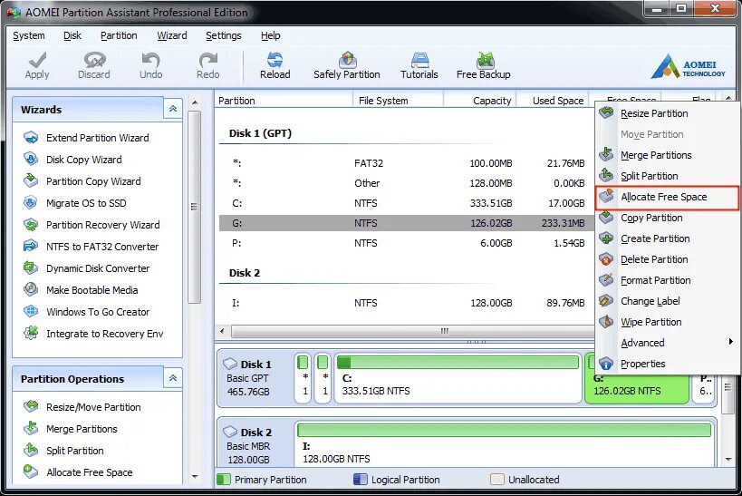
Task: Click the Undo arrow icon
Action: click(x=150, y=60)
